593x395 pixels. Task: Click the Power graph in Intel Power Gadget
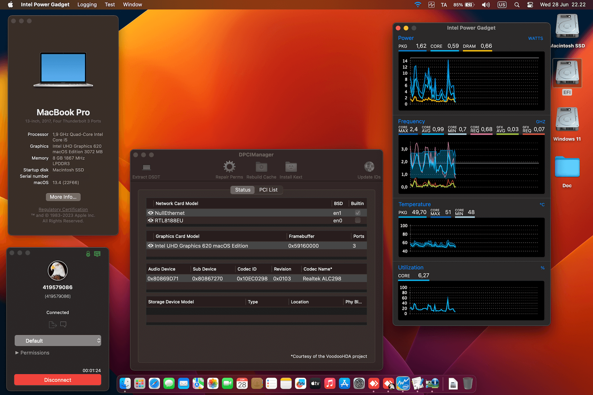[x=471, y=81]
